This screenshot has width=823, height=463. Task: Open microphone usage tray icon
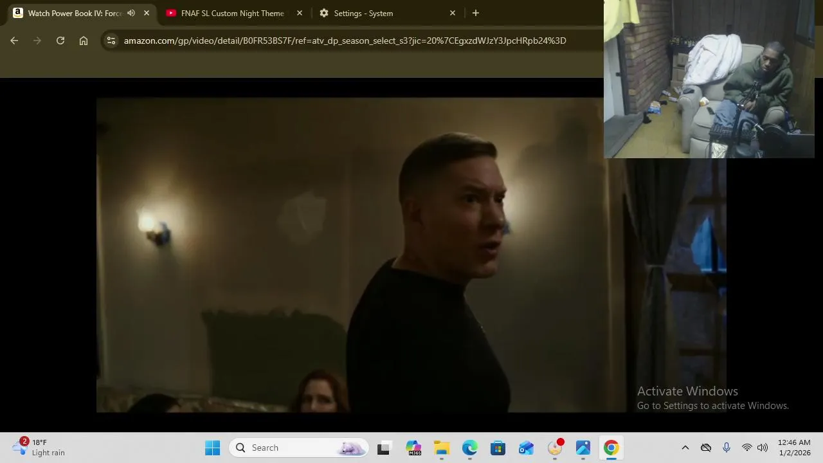[727, 448]
